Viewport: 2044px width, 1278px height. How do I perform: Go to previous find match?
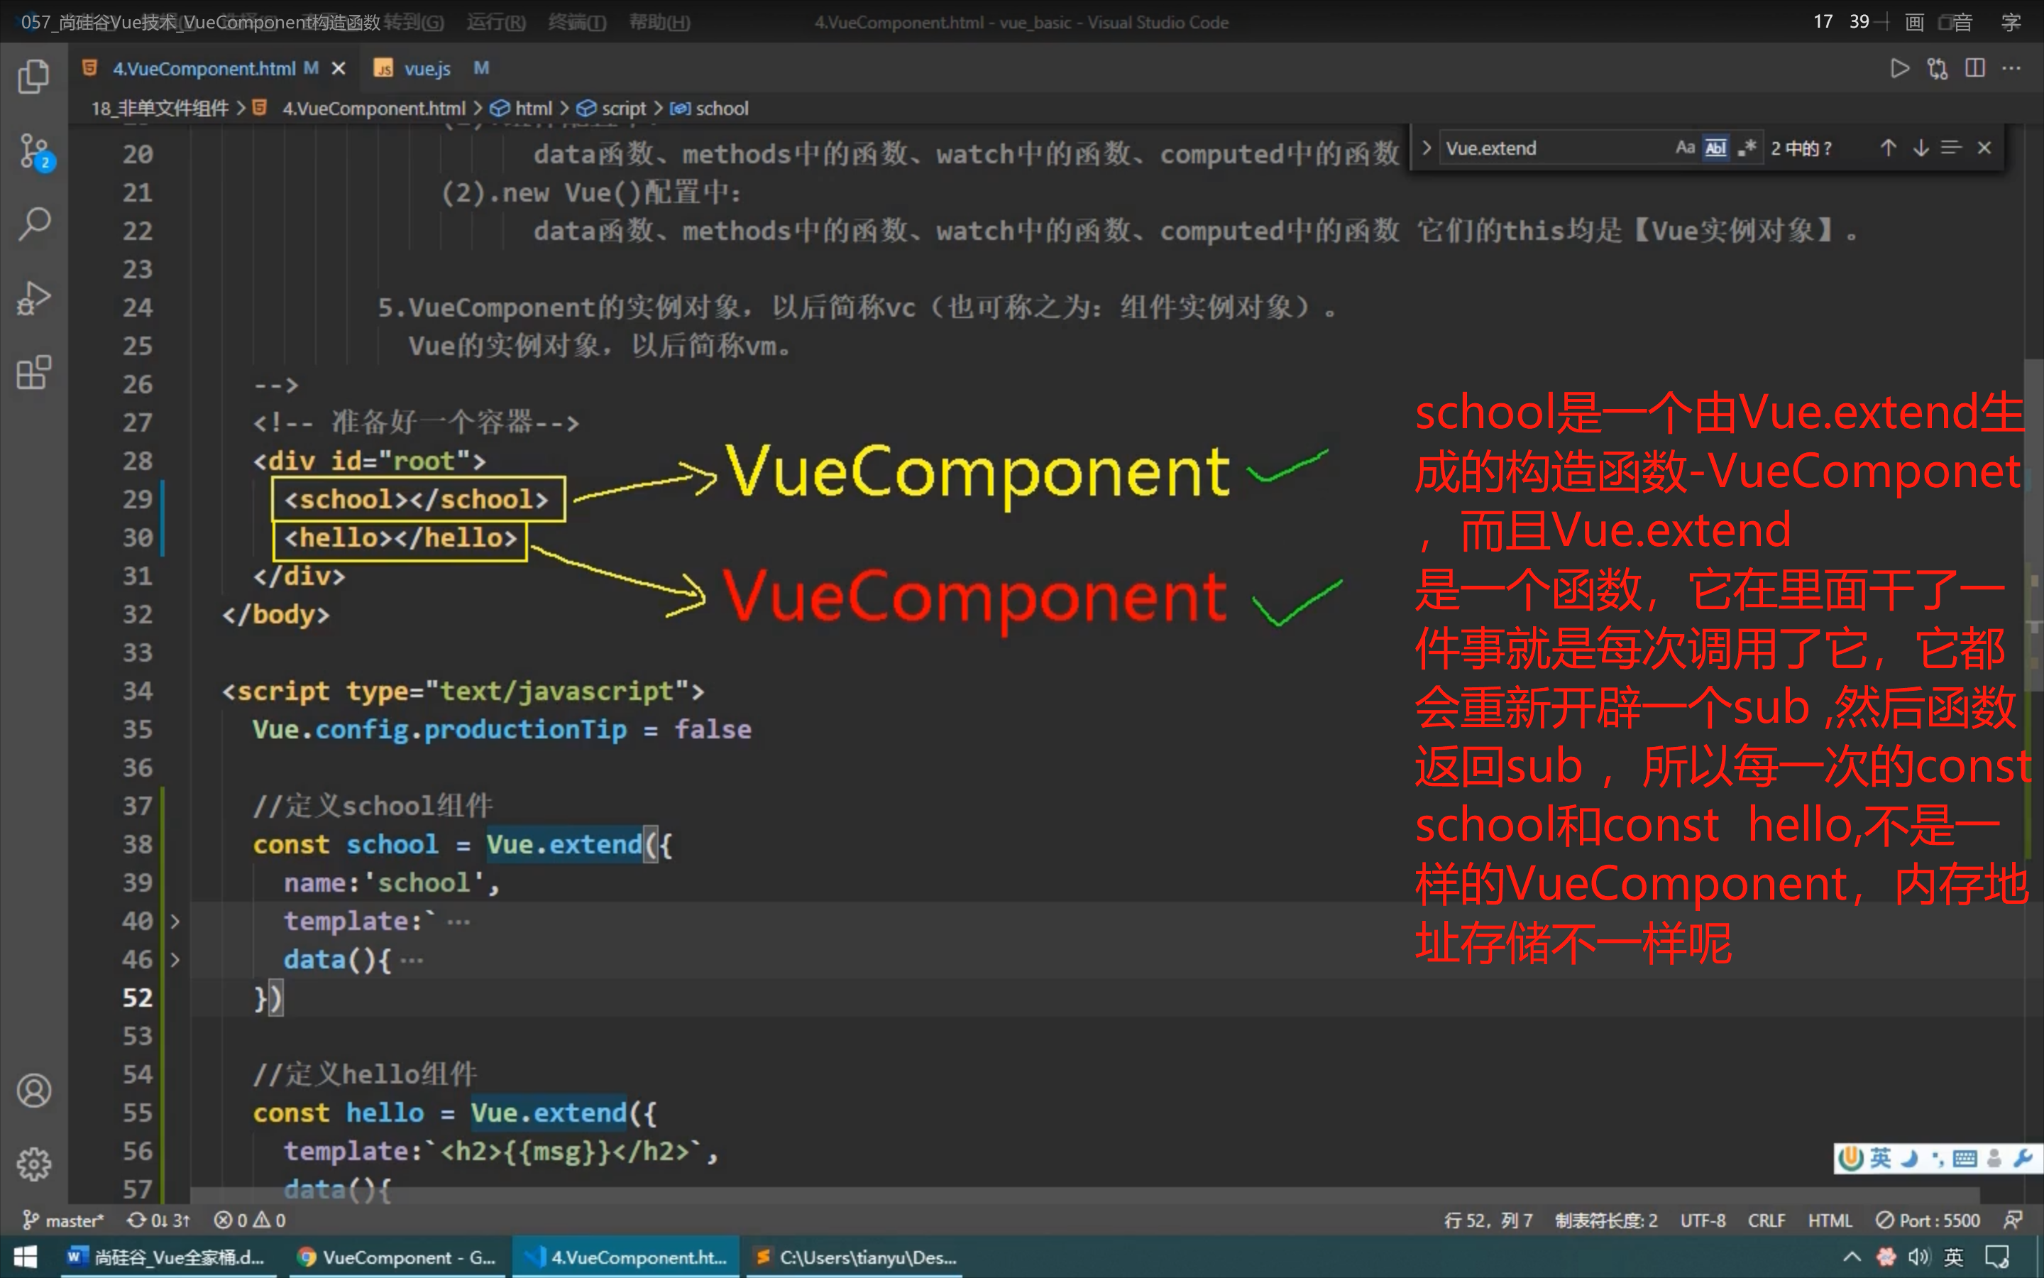[1889, 148]
